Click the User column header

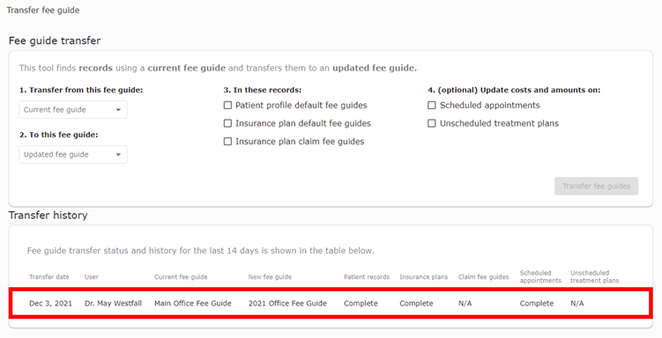91,277
